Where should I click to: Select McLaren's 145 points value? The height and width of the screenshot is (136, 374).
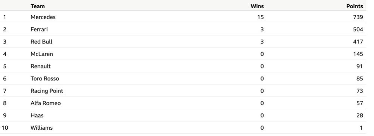point(358,54)
